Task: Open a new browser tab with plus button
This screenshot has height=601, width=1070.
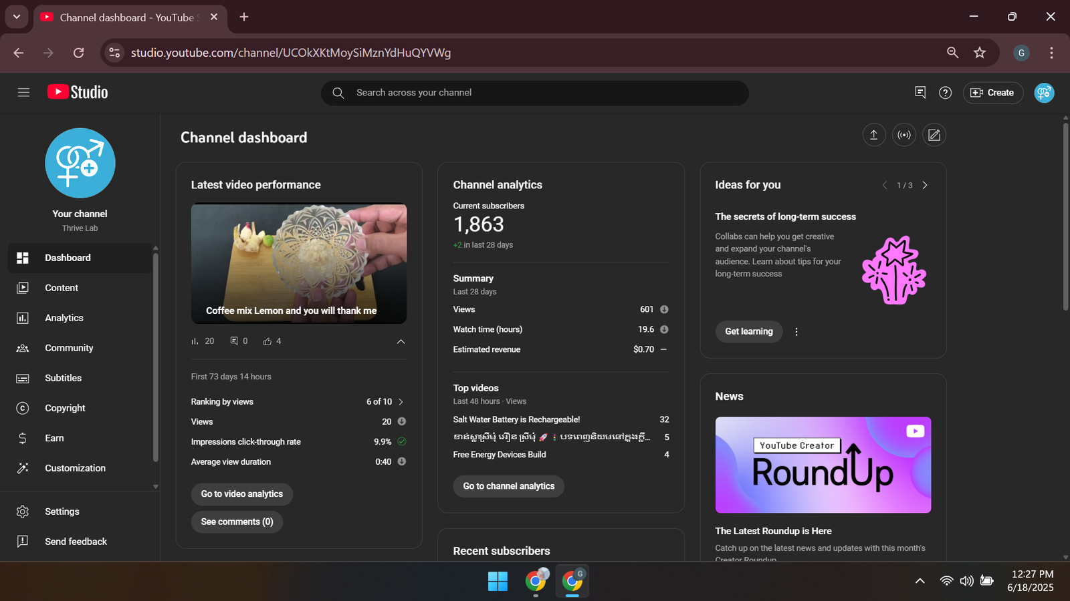Action: click(244, 17)
